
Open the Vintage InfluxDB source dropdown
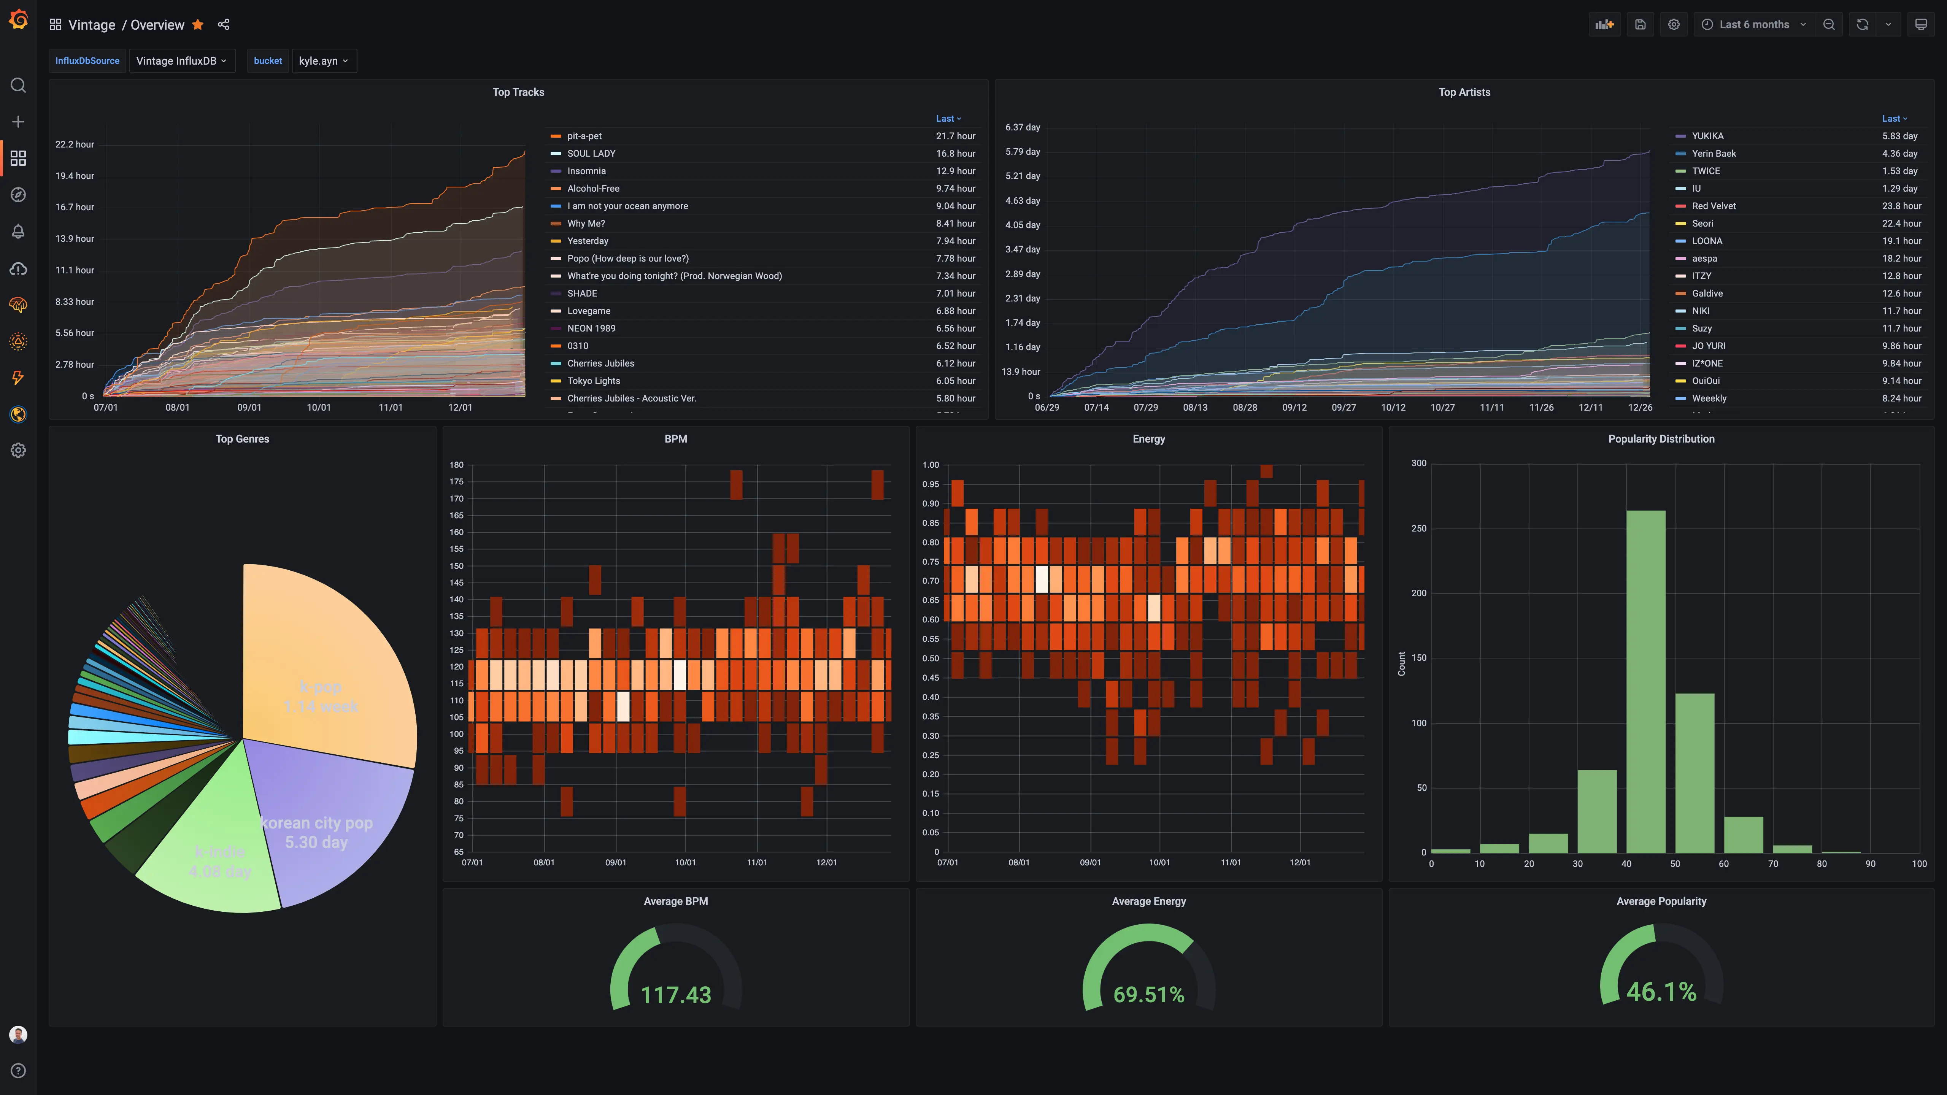click(x=182, y=60)
